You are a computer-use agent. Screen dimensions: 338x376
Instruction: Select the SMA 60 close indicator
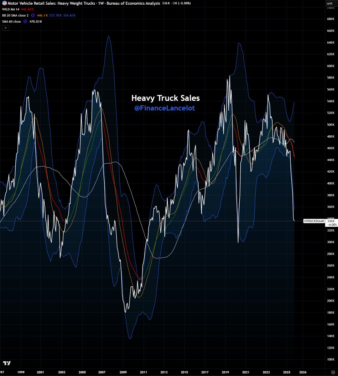pyautogui.click(x=11, y=22)
